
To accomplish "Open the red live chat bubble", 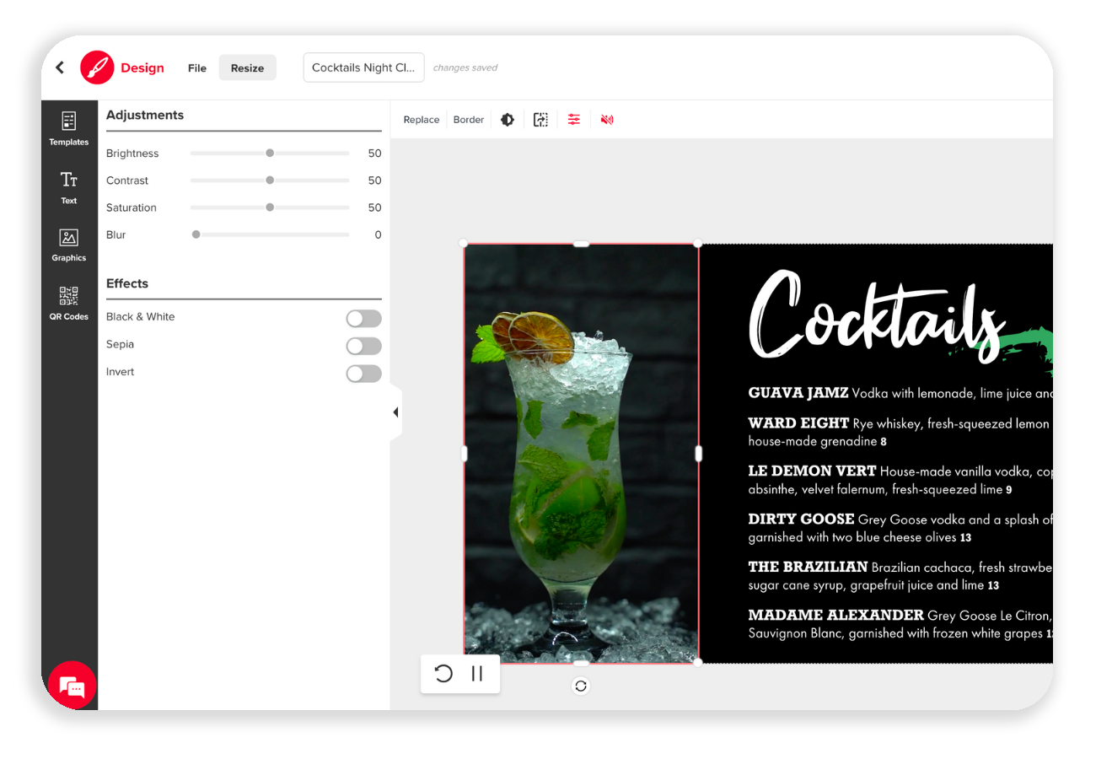I will [x=73, y=686].
